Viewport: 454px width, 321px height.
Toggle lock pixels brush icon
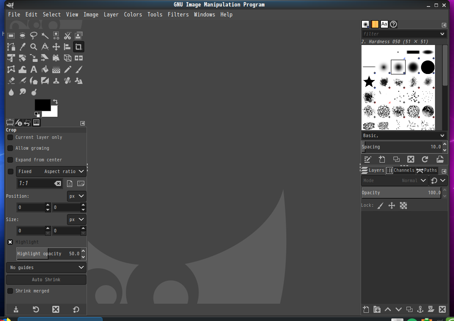[380, 205]
